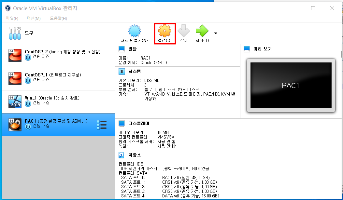Viewport: 343px width, 200px height.
Task: Click the VirtualBox cube logo in title bar
Action: pyautogui.click(x=8, y=8)
